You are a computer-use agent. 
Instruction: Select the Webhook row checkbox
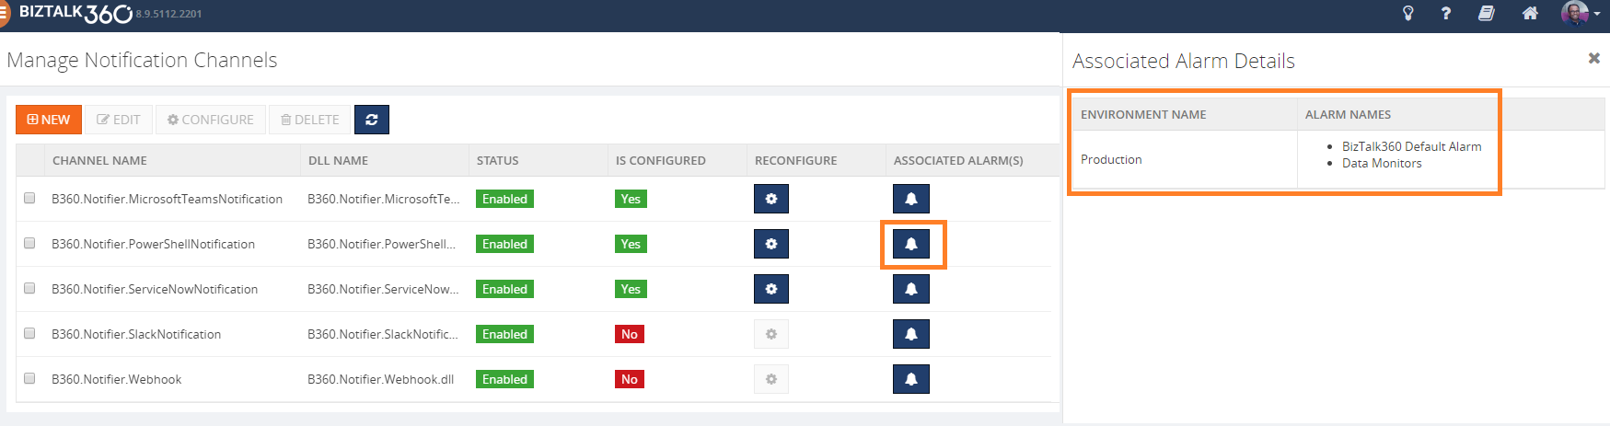29,378
